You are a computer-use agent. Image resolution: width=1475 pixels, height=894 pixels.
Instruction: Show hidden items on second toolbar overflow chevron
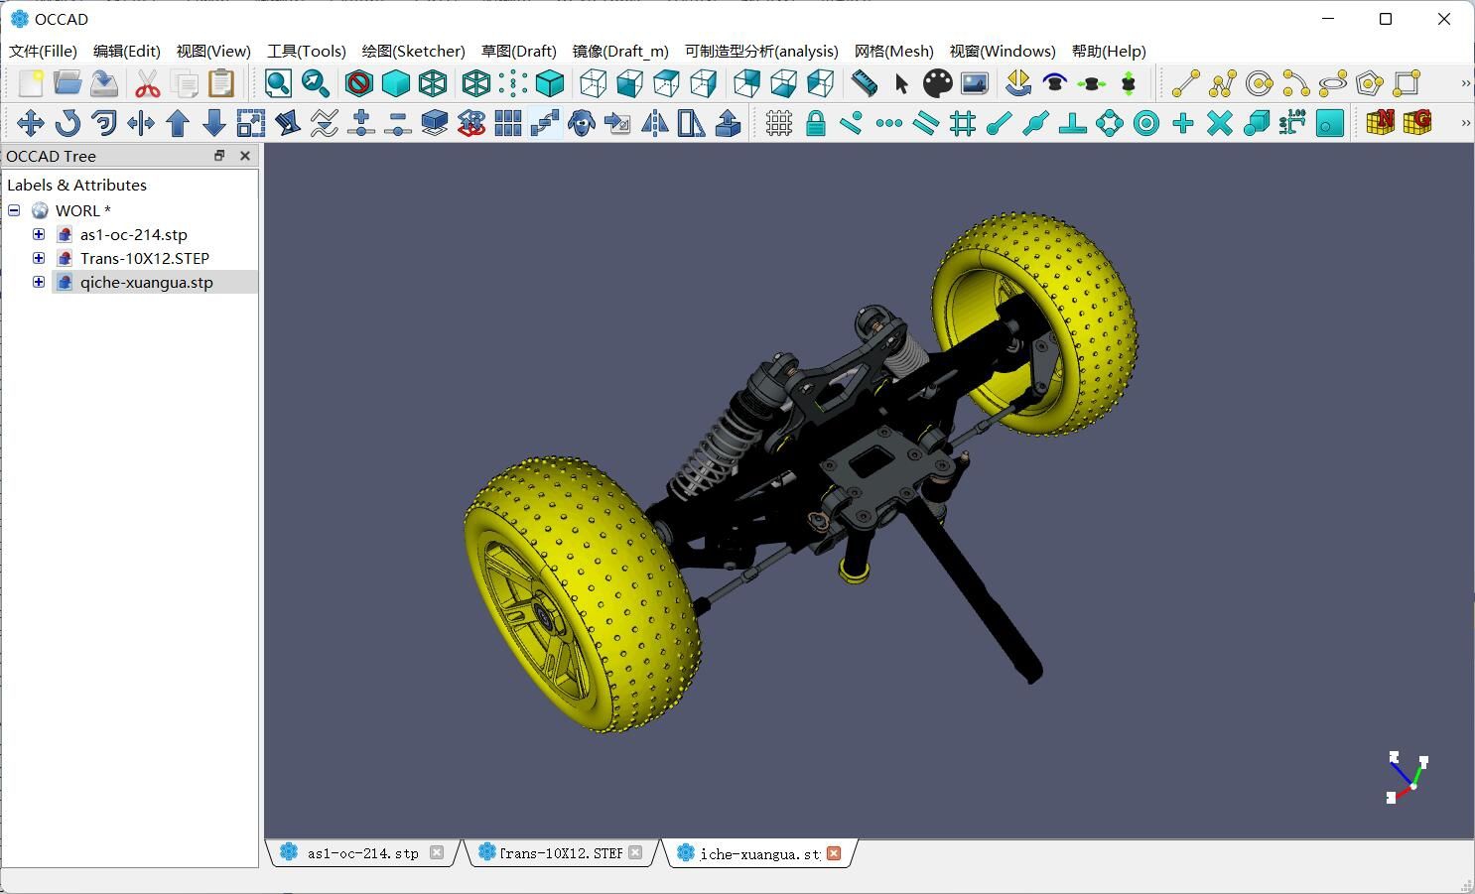[1465, 123]
